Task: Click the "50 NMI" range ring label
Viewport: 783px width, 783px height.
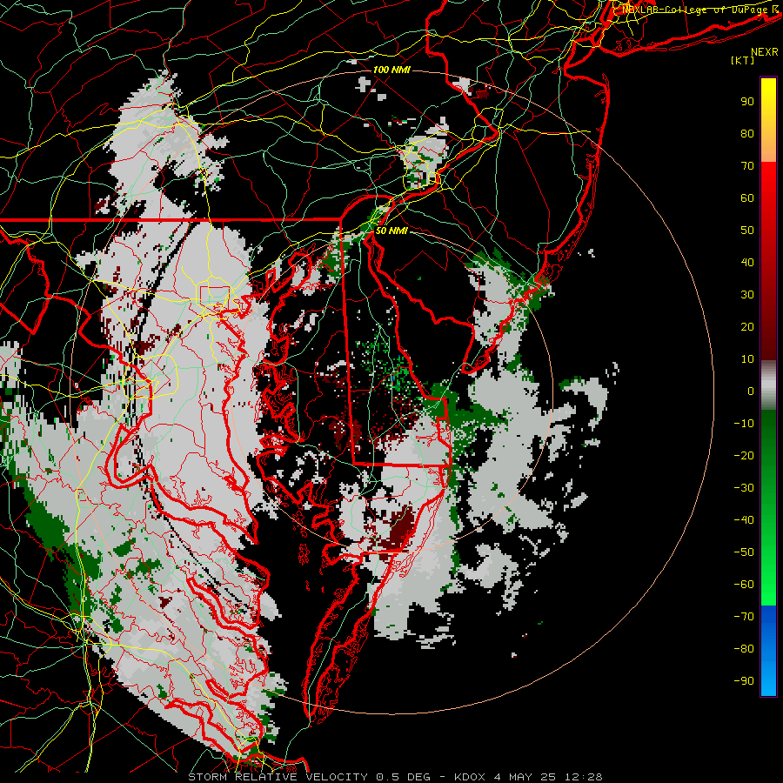Action: pyautogui.click(x=391, y=231)
